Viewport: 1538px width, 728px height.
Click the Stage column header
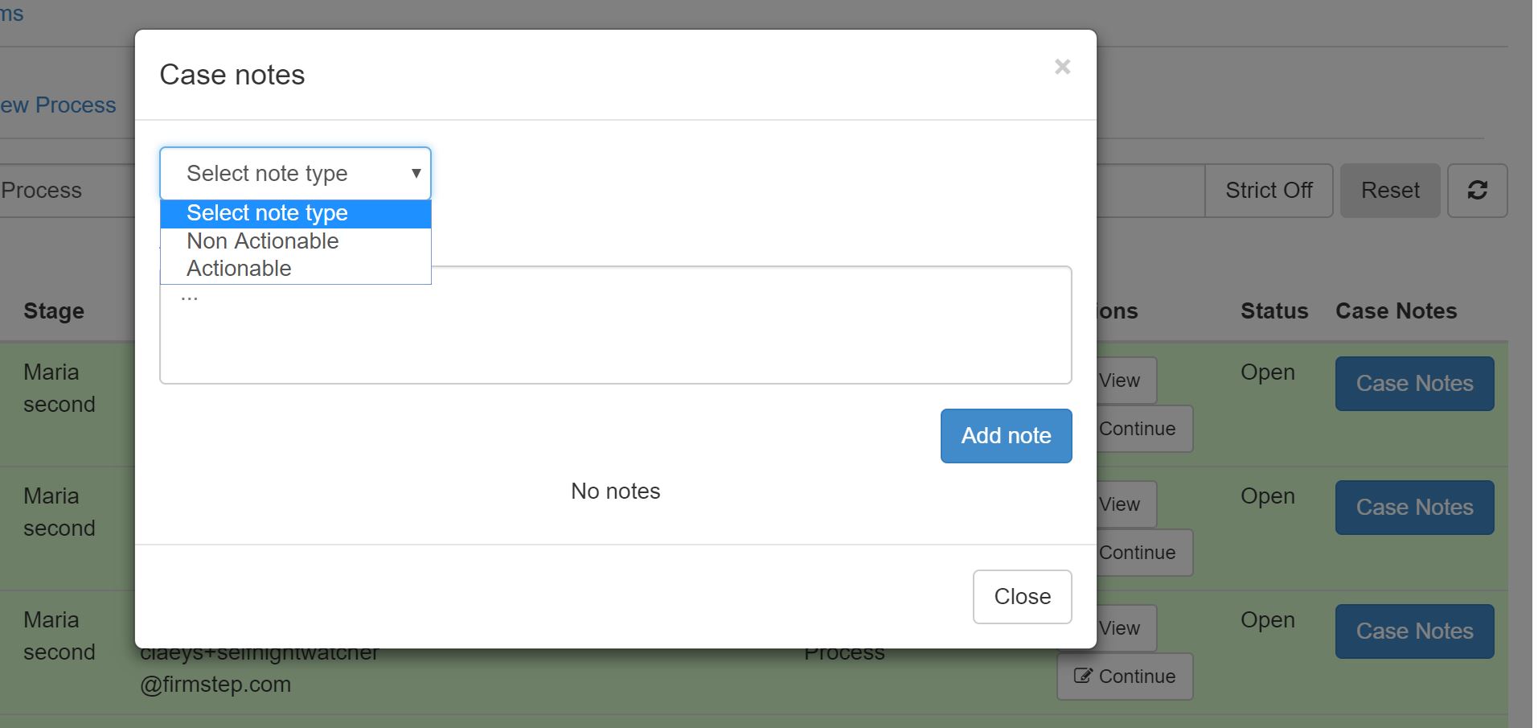(53, 311)
